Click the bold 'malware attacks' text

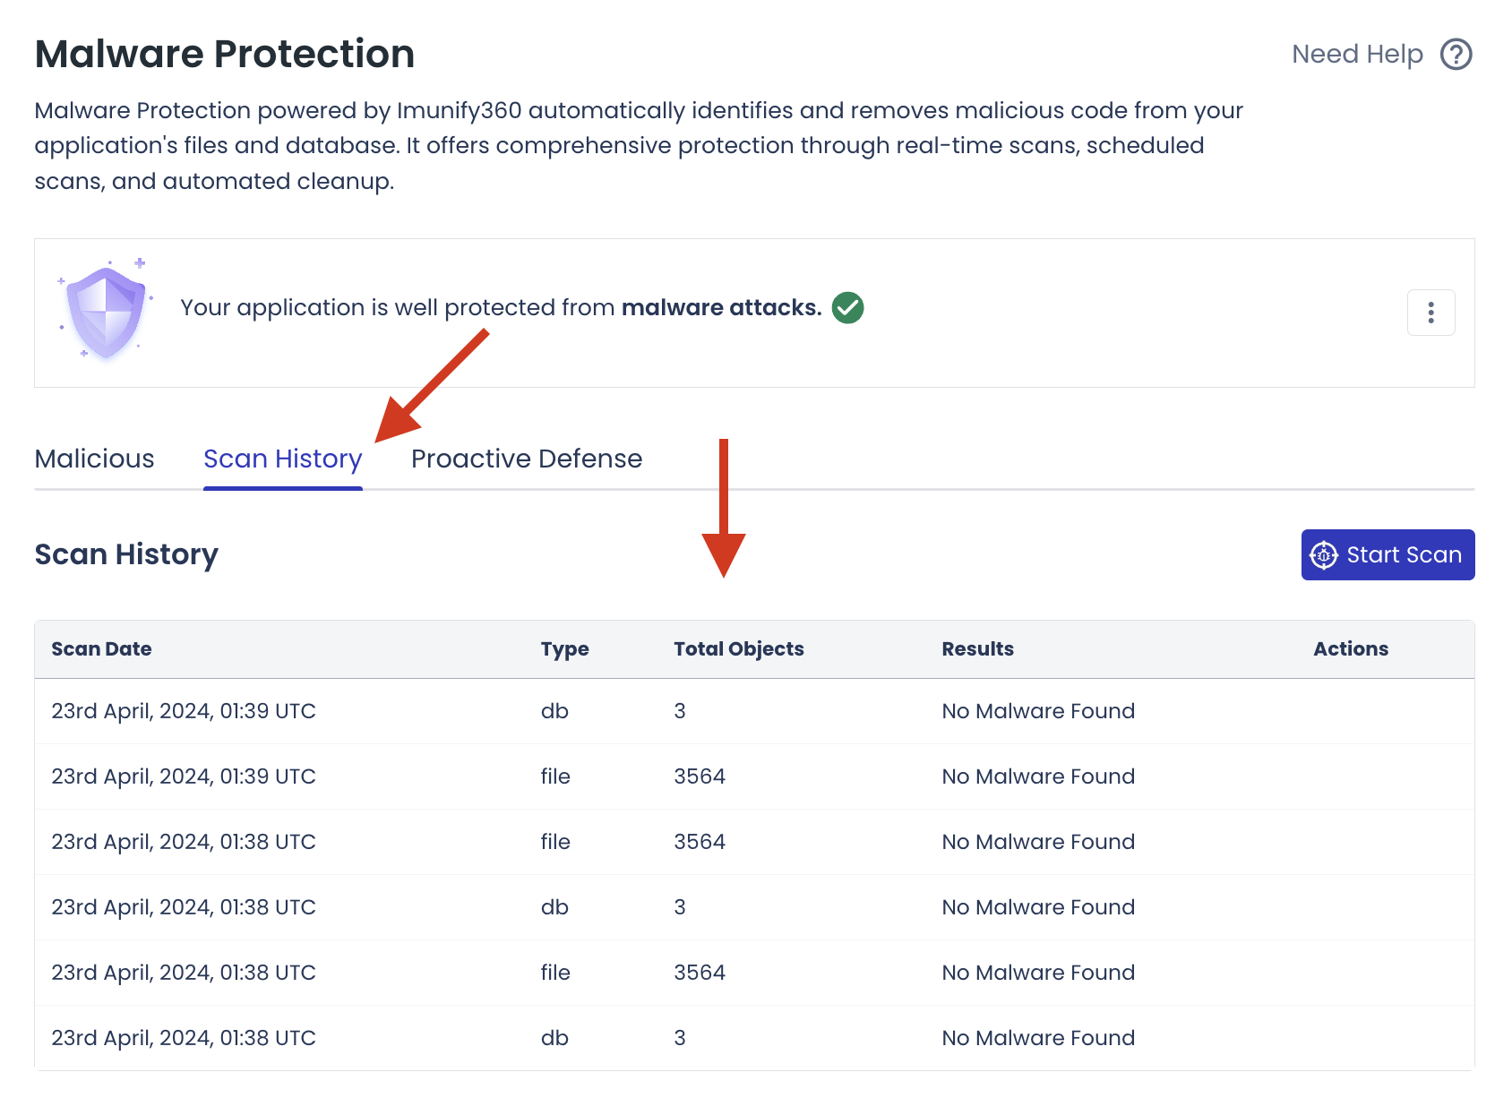click(x=721, y=308)
